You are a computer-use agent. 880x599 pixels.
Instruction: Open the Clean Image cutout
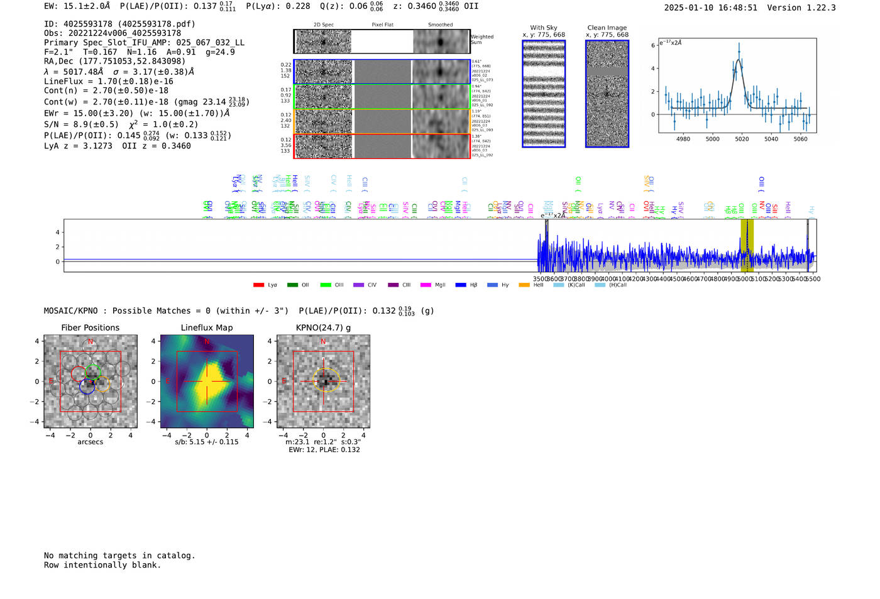pos(607,94)
